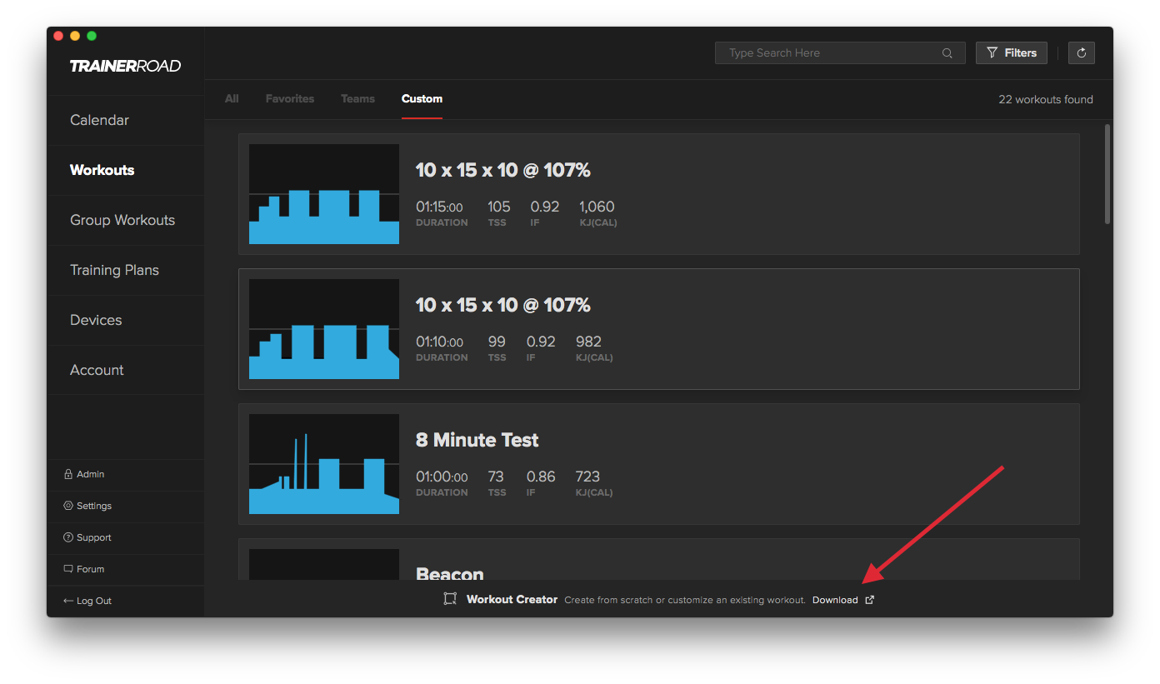The height and width of the screenshot is (684, 1160).
Task: Open the 8 Minute Test chart thumbnail
Action: tap(324, 464)
